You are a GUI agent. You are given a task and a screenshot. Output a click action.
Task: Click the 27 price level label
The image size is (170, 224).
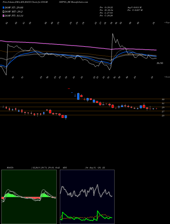click(163, 112)
